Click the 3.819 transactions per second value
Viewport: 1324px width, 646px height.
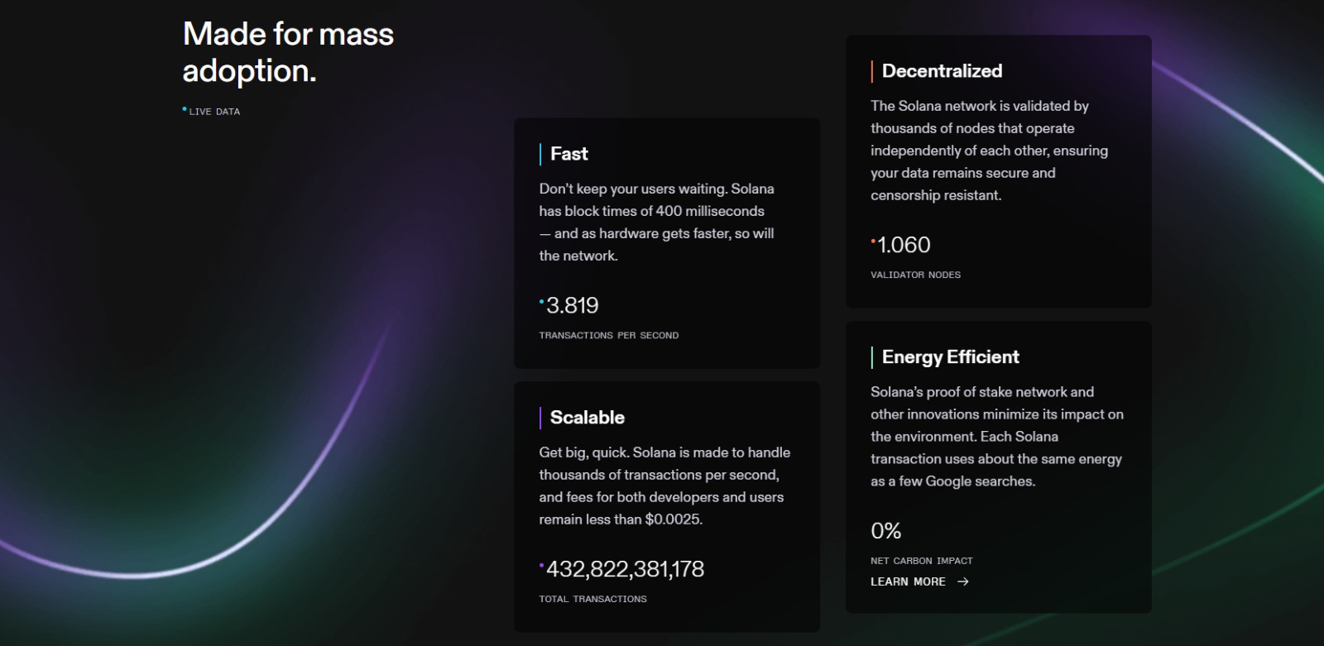click(x=572, y=305)
